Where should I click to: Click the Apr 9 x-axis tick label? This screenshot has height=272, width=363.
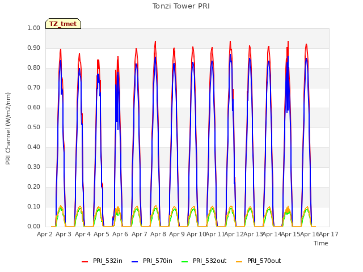coord(177,234)
